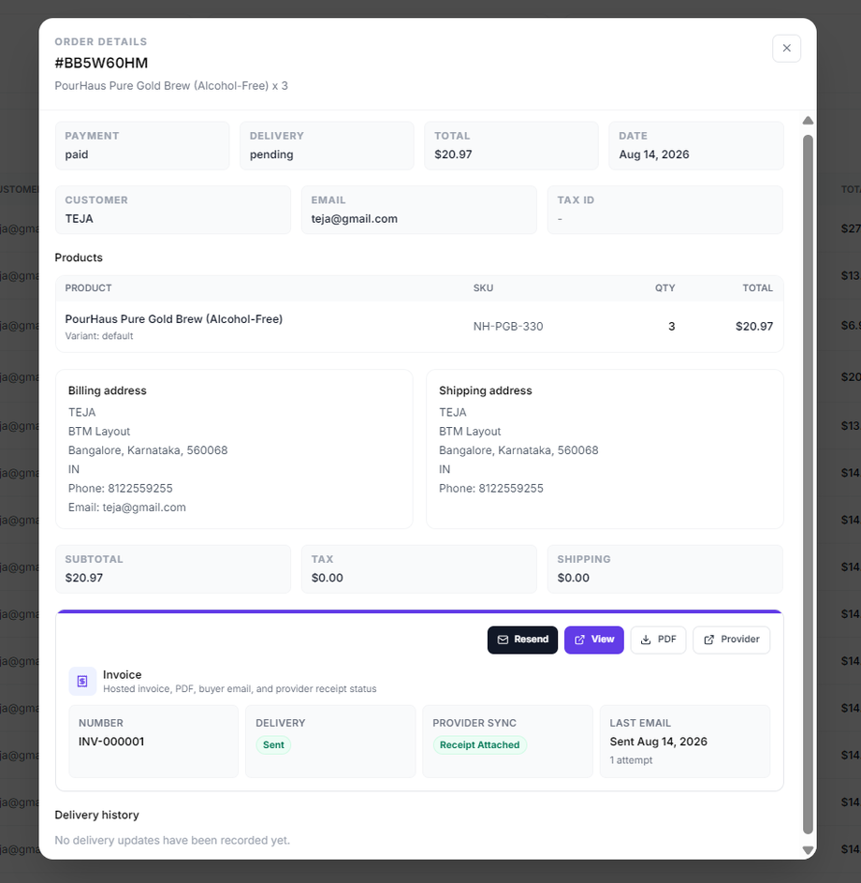Click the date Aug 14, 2026 card
The width and height of the screenshot is (861, 883).
tap(696, 146)
